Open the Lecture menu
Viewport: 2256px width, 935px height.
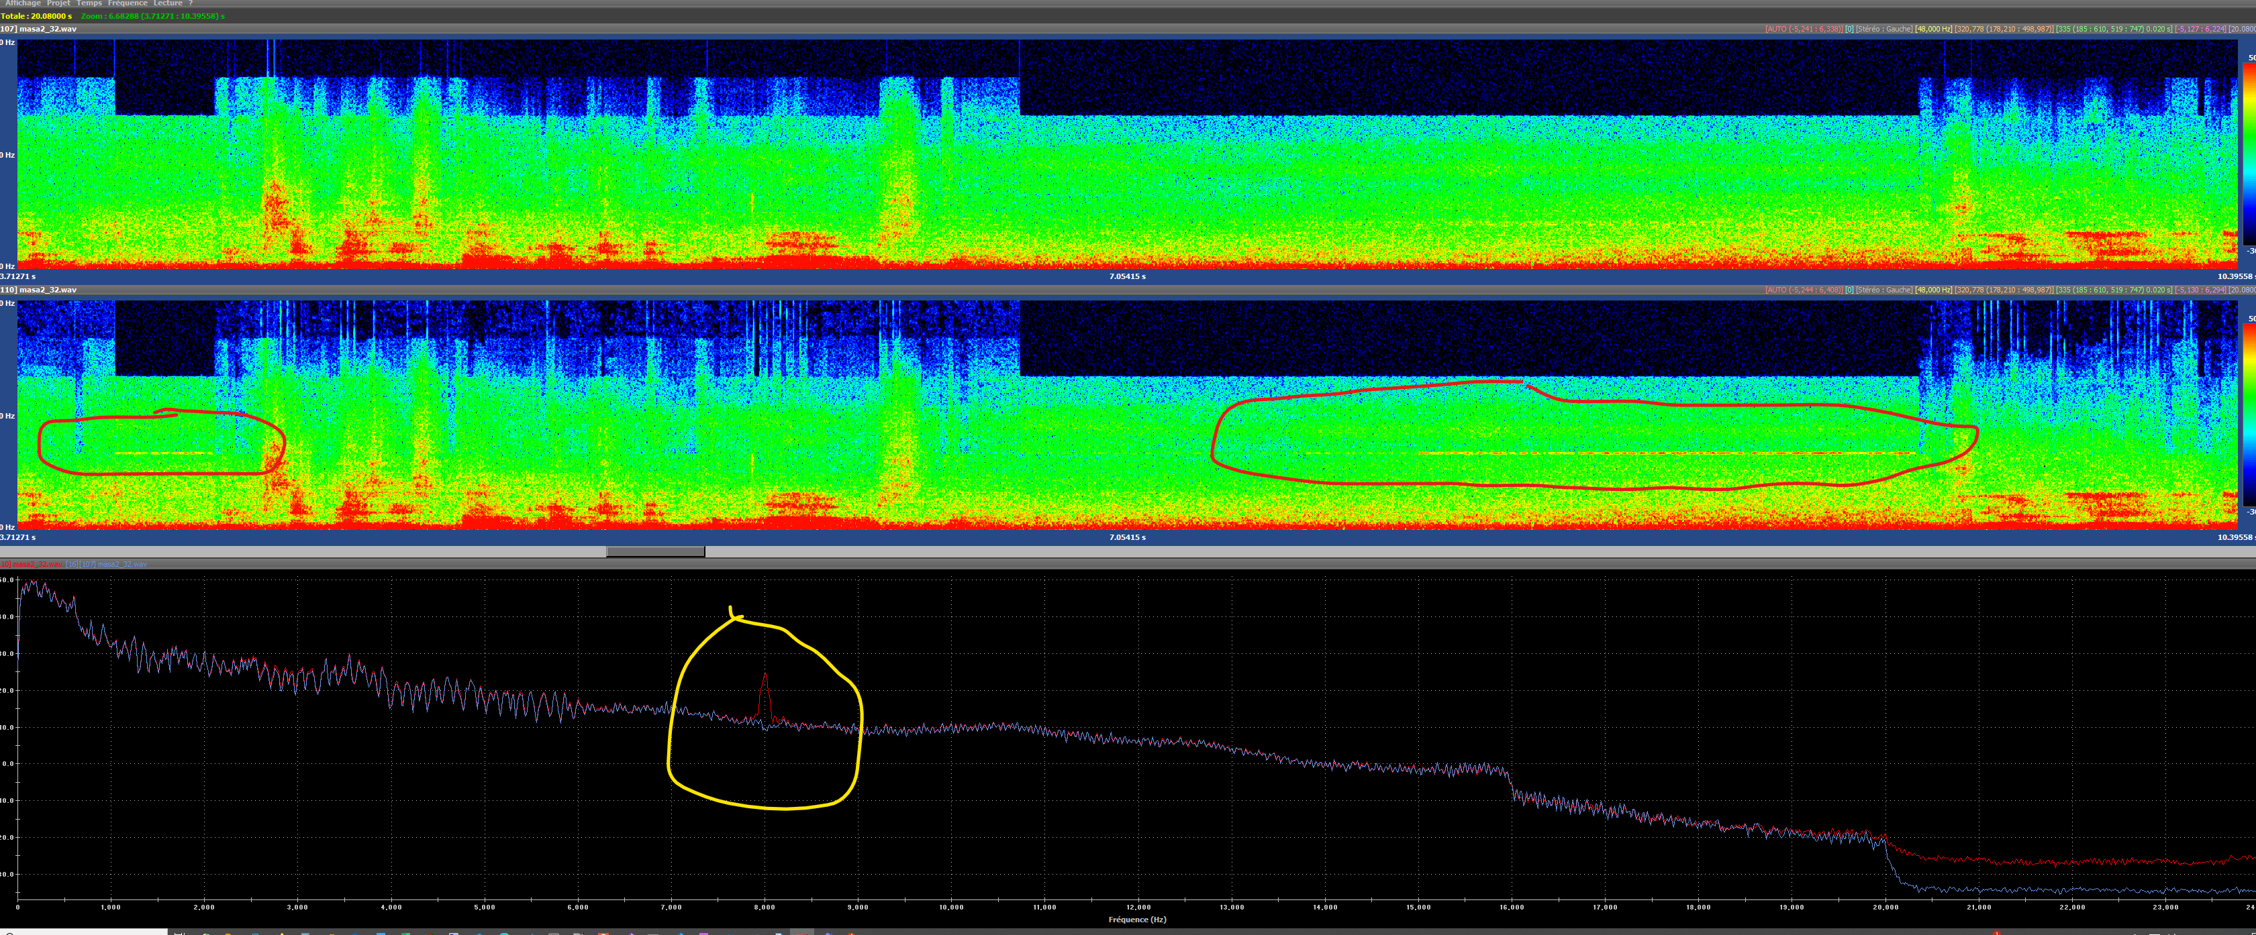click(x=167, y=3)
